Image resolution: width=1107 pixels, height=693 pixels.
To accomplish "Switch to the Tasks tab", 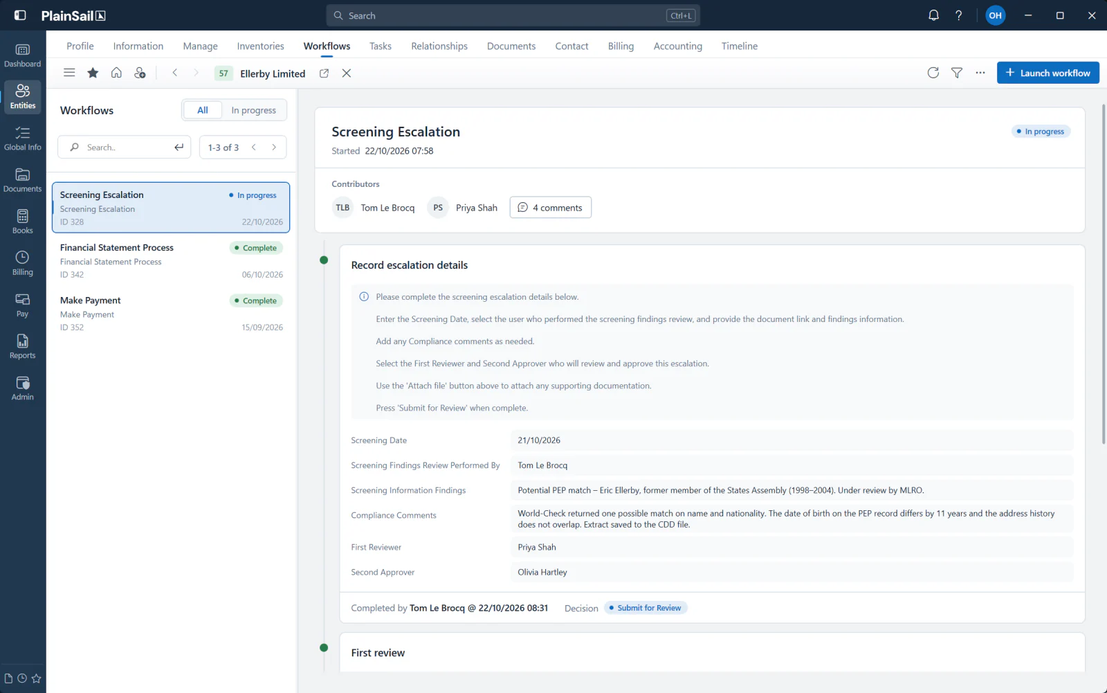I will (x=381, y=46).
